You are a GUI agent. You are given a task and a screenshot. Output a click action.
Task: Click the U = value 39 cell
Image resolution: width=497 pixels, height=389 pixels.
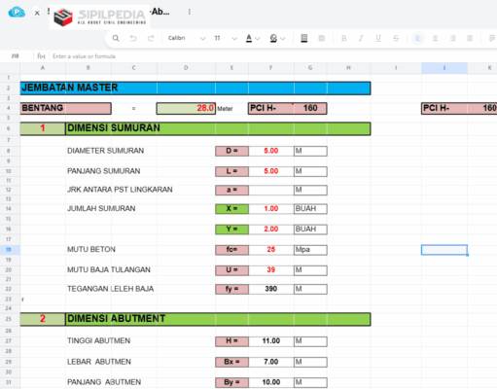click(271, 270)
